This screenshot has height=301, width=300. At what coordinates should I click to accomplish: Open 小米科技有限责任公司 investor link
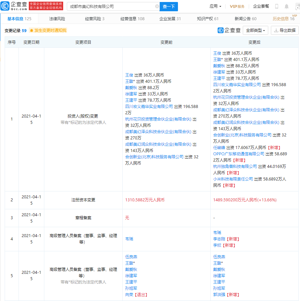[x=233, y=179]
